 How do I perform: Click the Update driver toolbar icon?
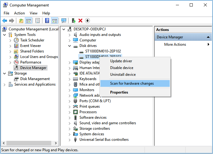tap(74, 21)
